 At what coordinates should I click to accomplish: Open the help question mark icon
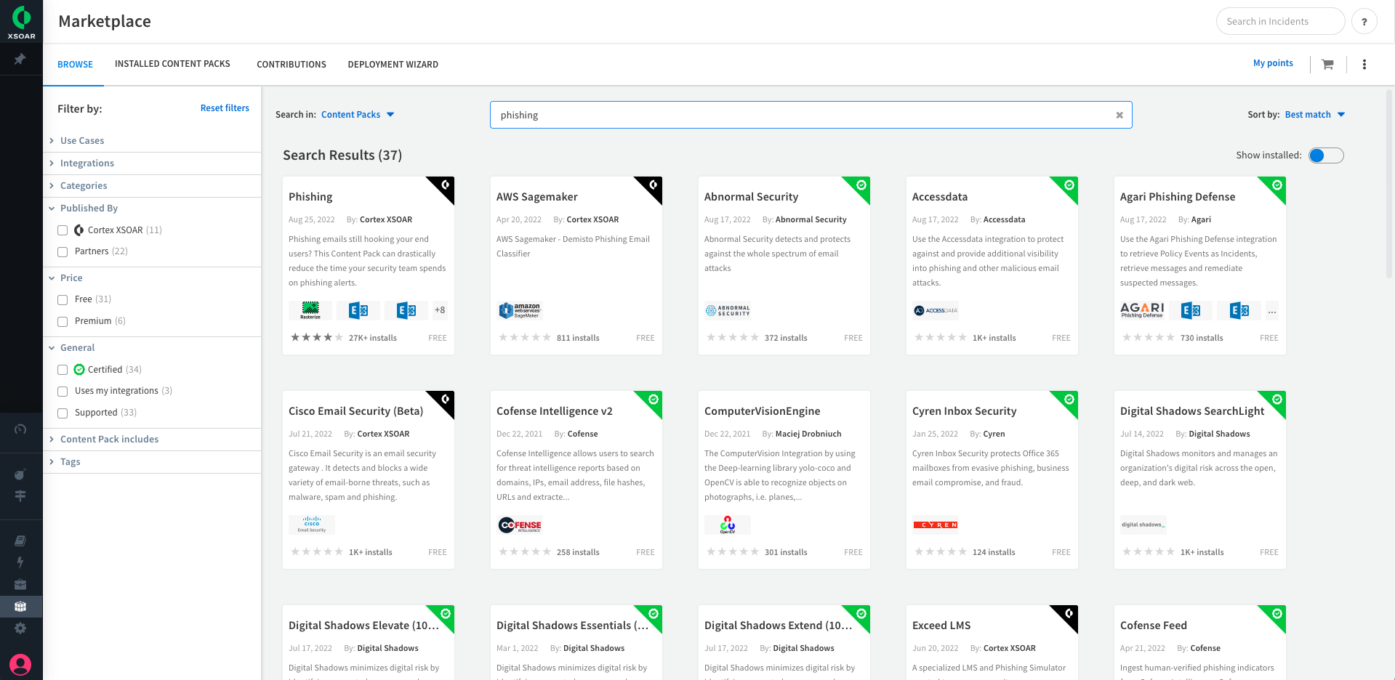[1364, 22]
